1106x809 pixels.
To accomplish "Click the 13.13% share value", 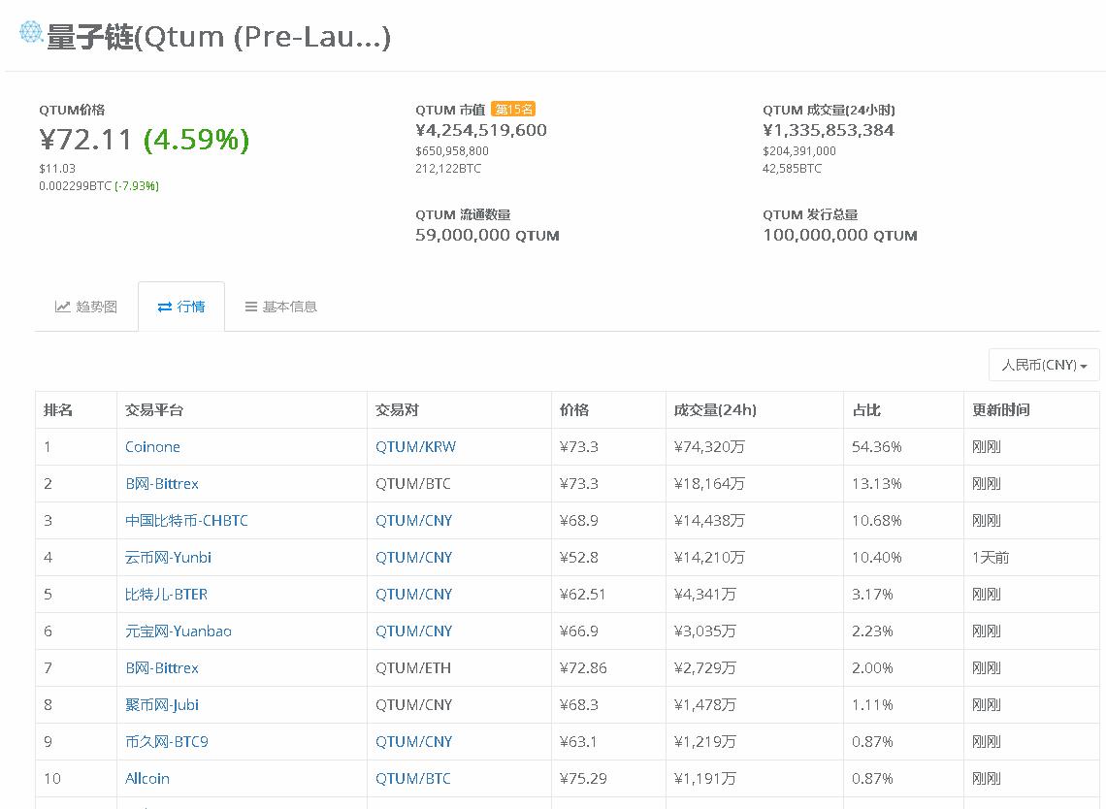I will click(876, 484).
